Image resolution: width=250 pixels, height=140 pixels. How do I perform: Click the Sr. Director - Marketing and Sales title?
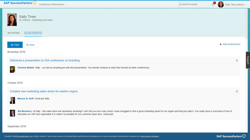tap(36, 20)
